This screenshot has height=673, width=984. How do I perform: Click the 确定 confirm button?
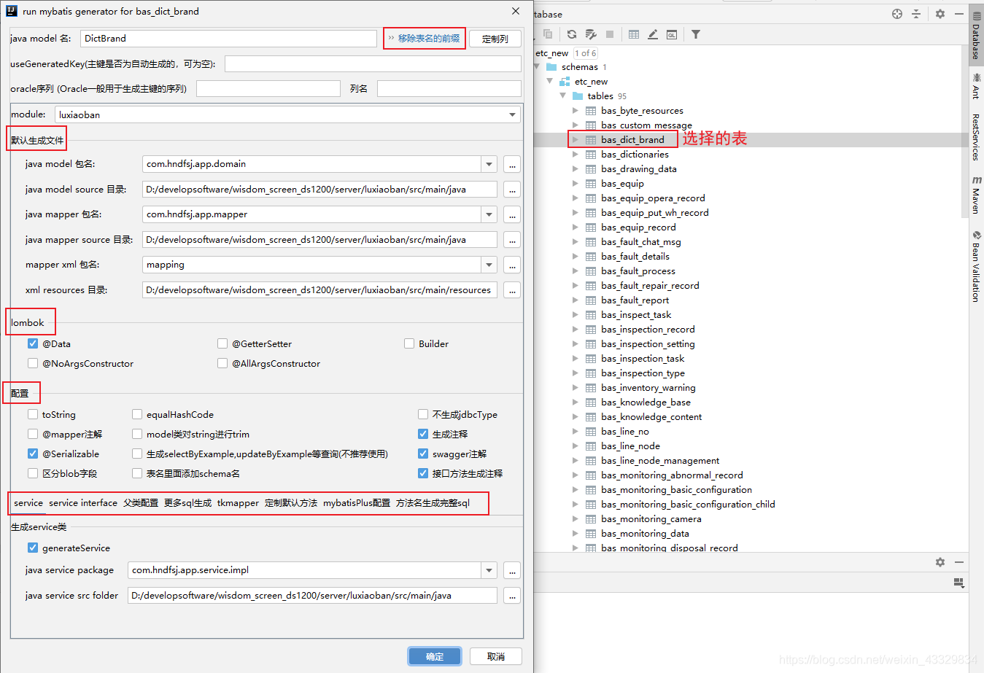tap(435, 656)
